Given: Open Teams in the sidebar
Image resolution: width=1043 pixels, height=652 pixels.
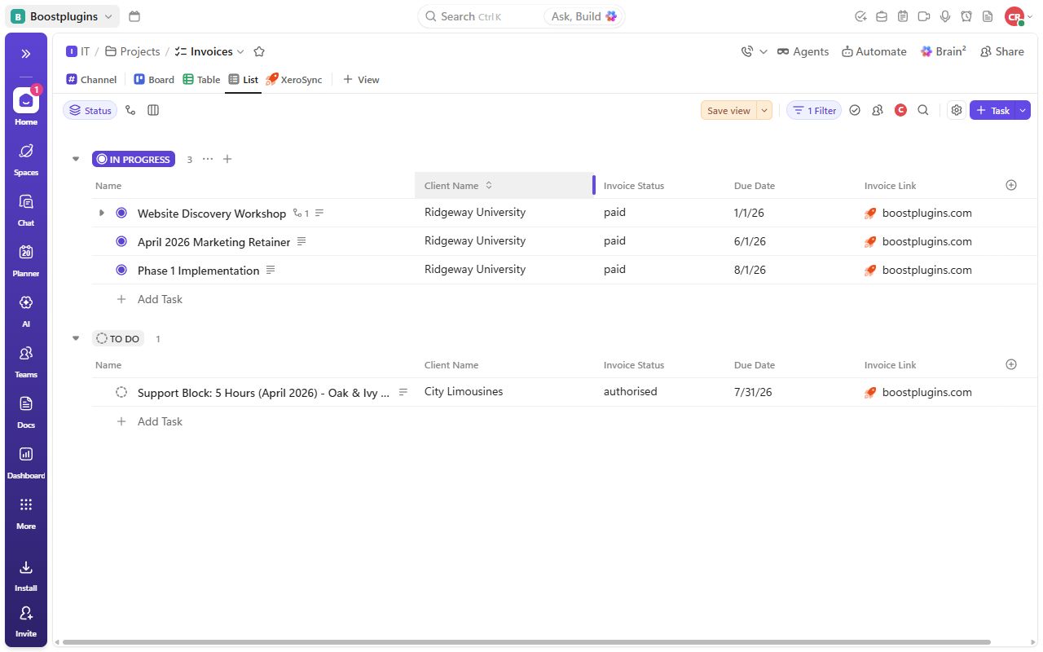Looking at the screenshot, I should click(x=26, y=359).
